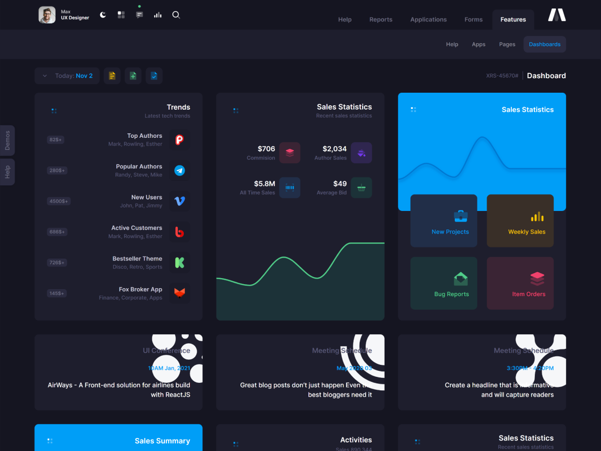Open the chat messages icon
The height and width of the screenshot is (451, 601).
pos(139,15)
